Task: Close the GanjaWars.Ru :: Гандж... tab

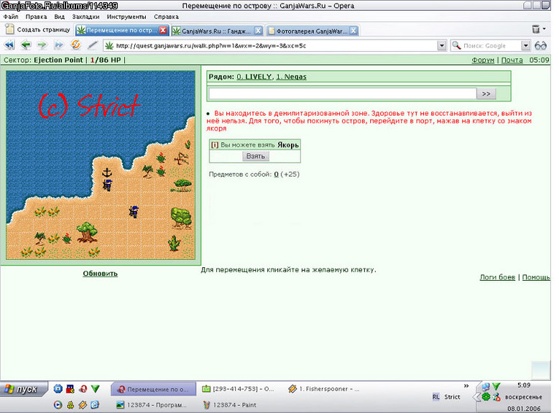Action: coord(259,31)
